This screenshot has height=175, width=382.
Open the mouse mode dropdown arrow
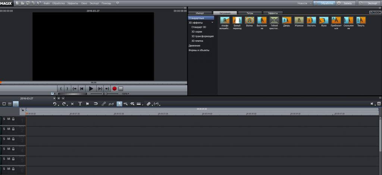tap(143, 105)
